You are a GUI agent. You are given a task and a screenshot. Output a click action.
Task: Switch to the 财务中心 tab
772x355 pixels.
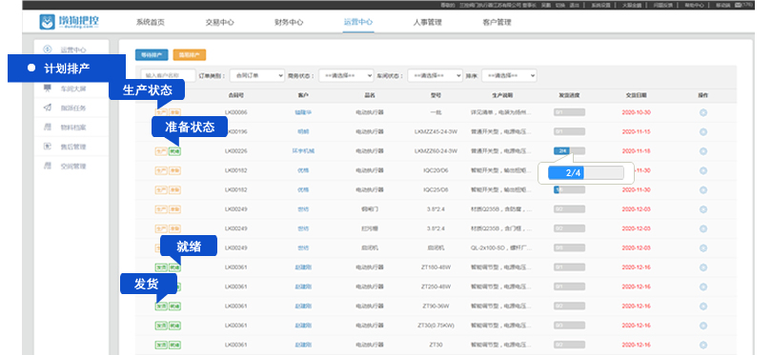point(289,23)
